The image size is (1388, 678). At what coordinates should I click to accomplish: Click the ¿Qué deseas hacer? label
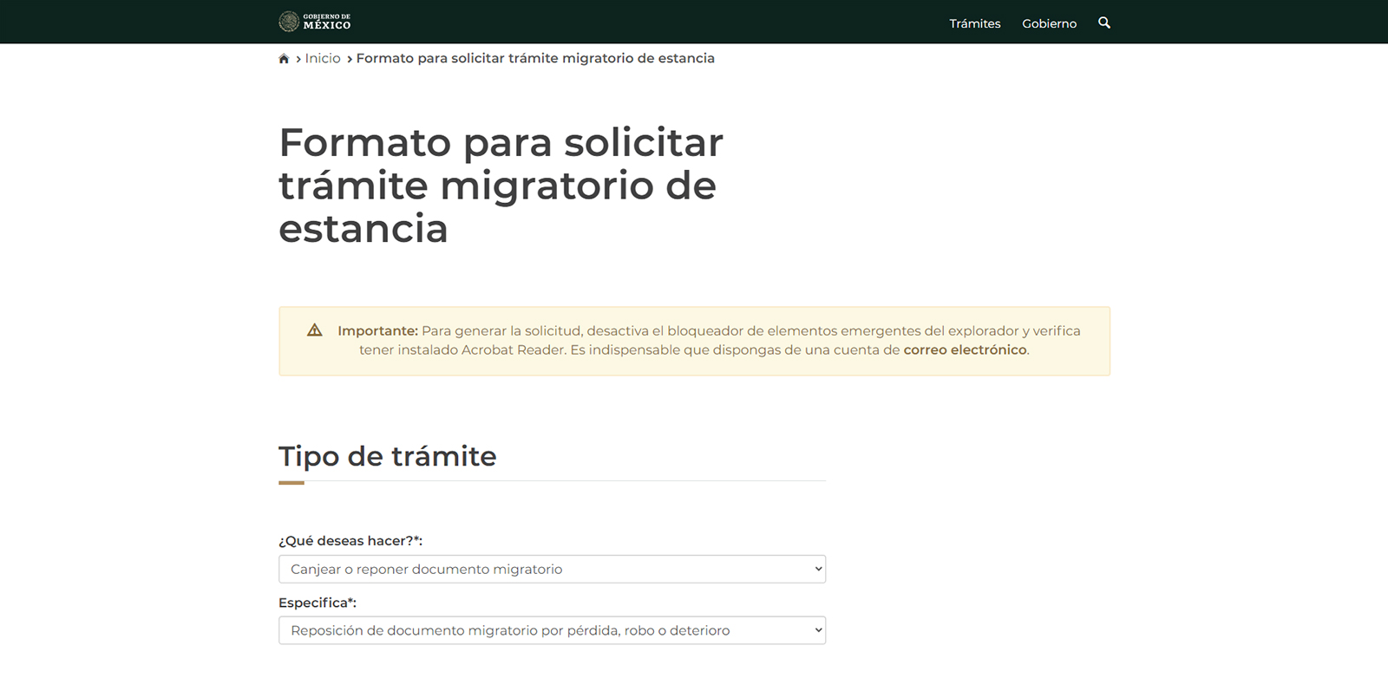point(350,541)
